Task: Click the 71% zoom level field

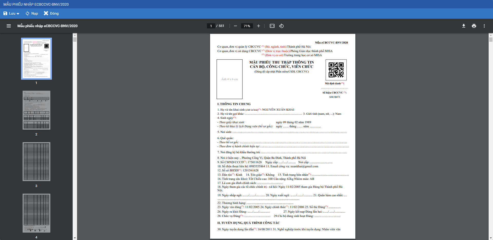Action: 247,26
